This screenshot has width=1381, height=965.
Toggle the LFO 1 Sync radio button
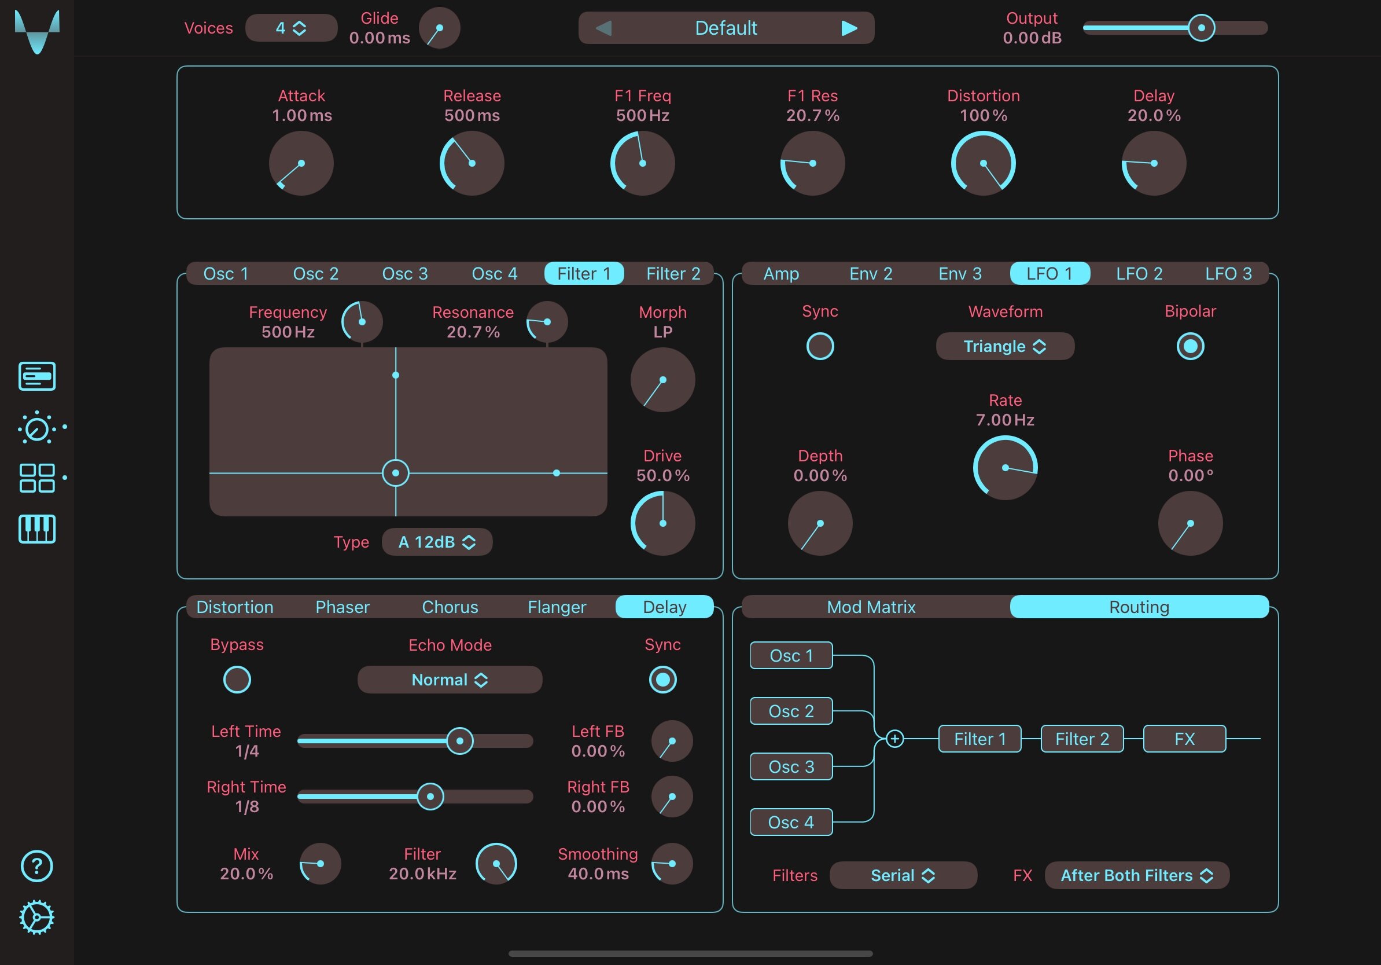820,346
